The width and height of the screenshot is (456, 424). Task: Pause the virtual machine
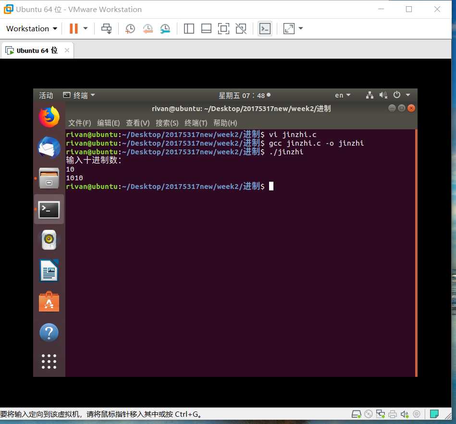tap(74, 28)
